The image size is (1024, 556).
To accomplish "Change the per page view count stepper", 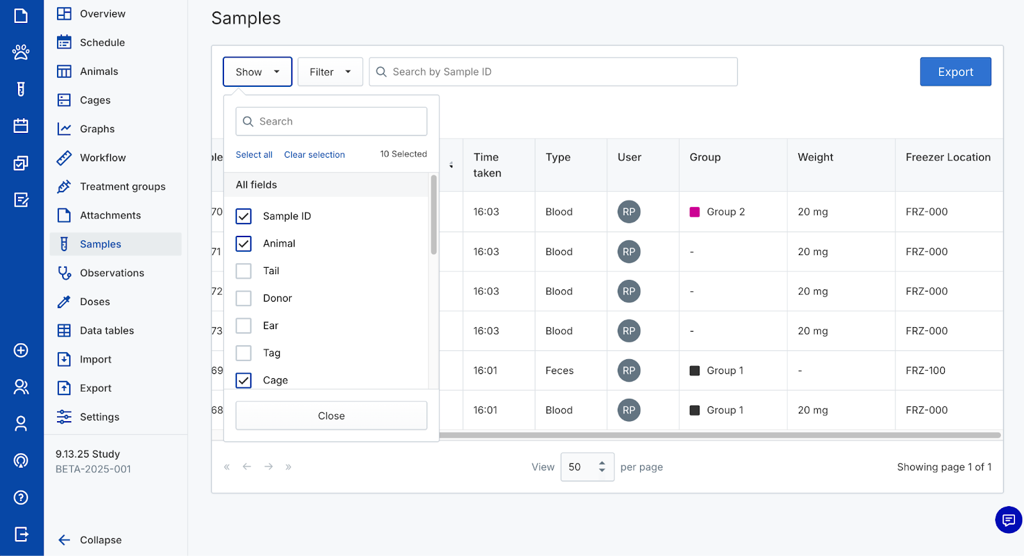I will coord(602,467).
